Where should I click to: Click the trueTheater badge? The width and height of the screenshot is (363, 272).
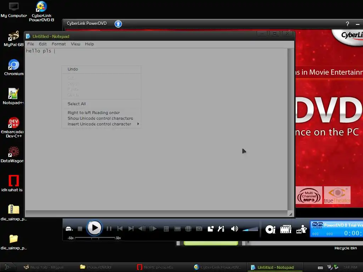[337, 195]
